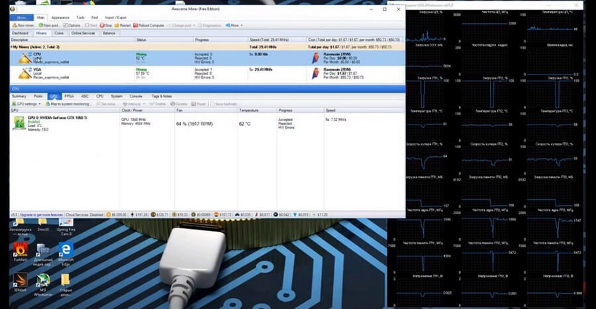596x309 pixels.
Task: Open the Tools ribbon tab
Action: pos(80,17)
